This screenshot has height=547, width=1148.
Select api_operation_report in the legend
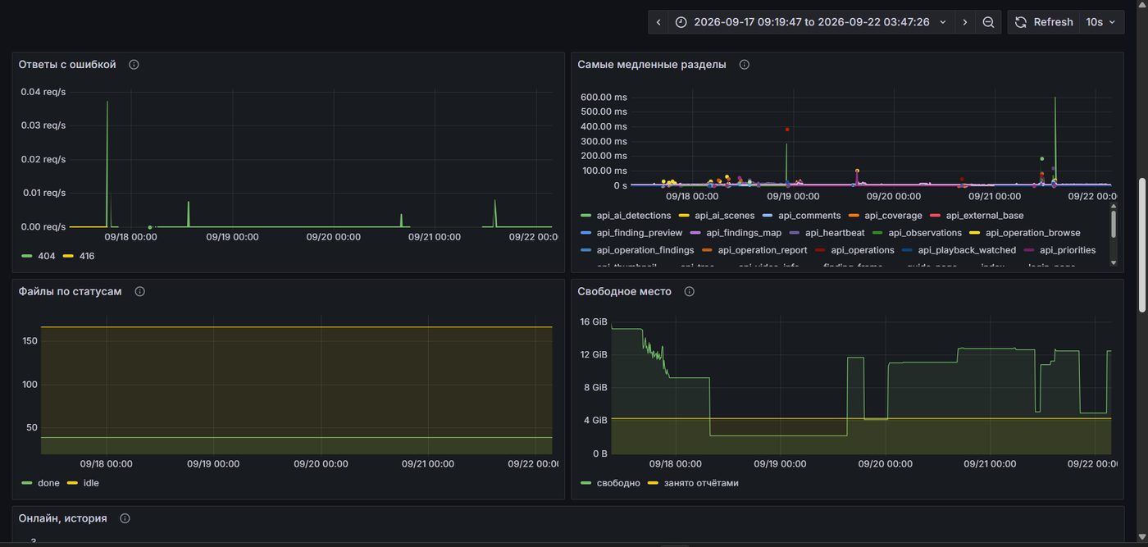pos(763,250)
